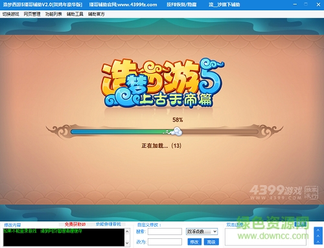Click inside the 双击还原 list box
324x248 pixels.
coord(266,237)
